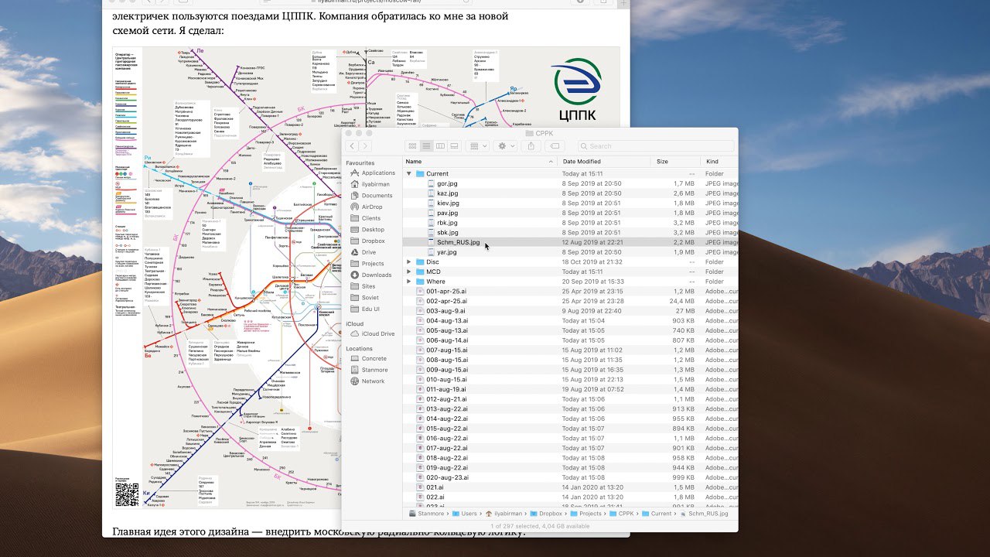Screen dimensions: 990x557
Task: Open new tab in browser window
Action: click(625, 3)
